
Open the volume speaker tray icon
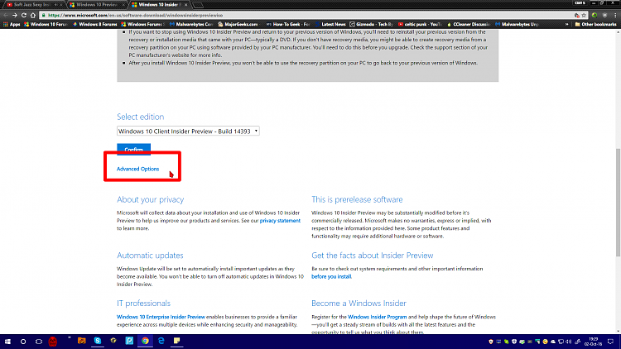coord(569,342)
